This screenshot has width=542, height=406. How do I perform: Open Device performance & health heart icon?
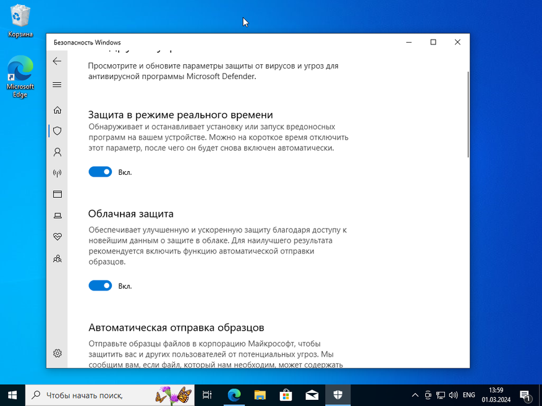57,237
